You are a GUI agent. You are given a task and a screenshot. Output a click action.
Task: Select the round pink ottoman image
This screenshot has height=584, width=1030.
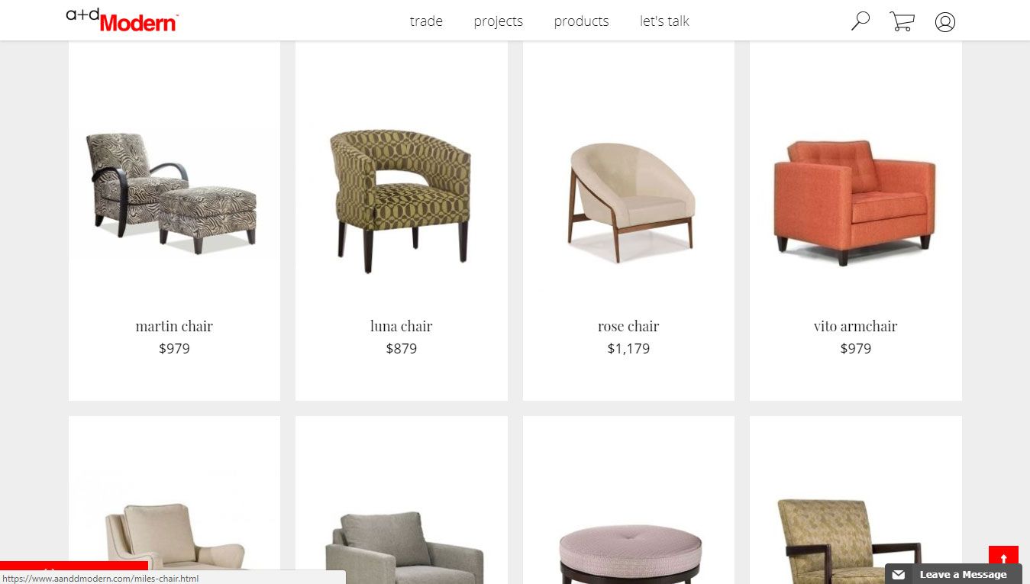pos(630,553)
